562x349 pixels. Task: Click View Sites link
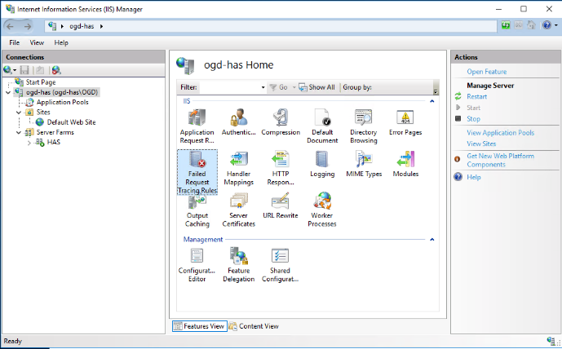tap(481, 144)
